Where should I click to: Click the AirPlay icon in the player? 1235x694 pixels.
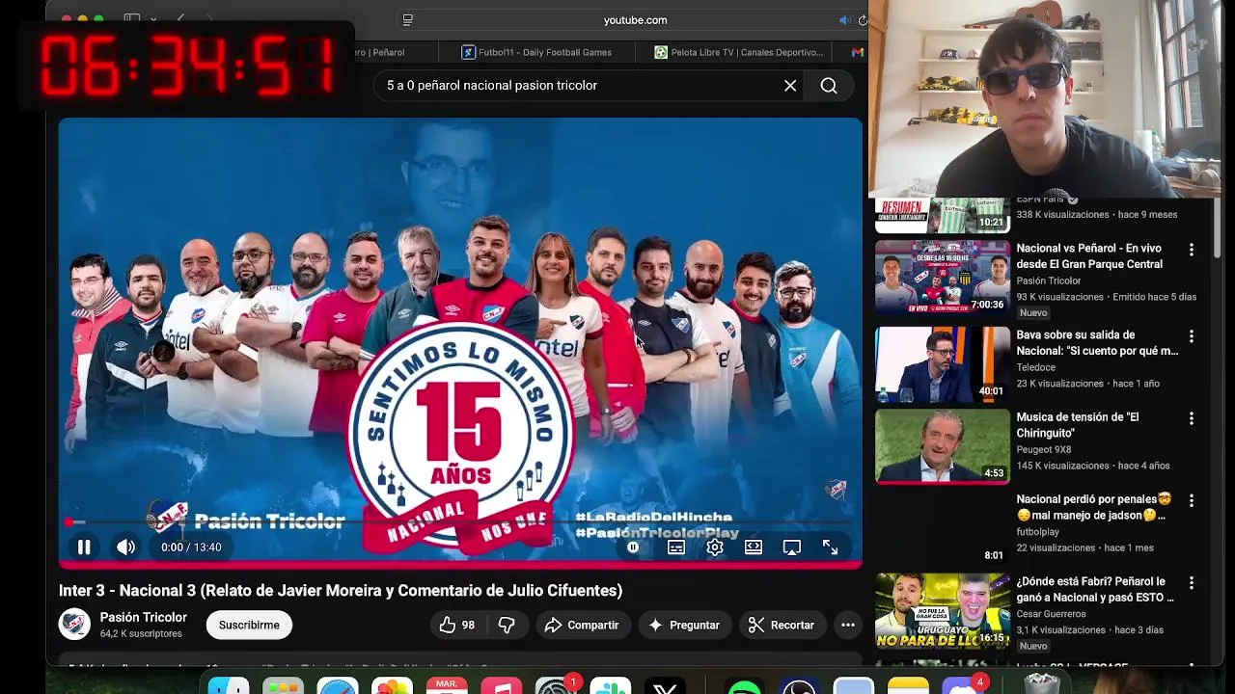[x=792, y=547]
